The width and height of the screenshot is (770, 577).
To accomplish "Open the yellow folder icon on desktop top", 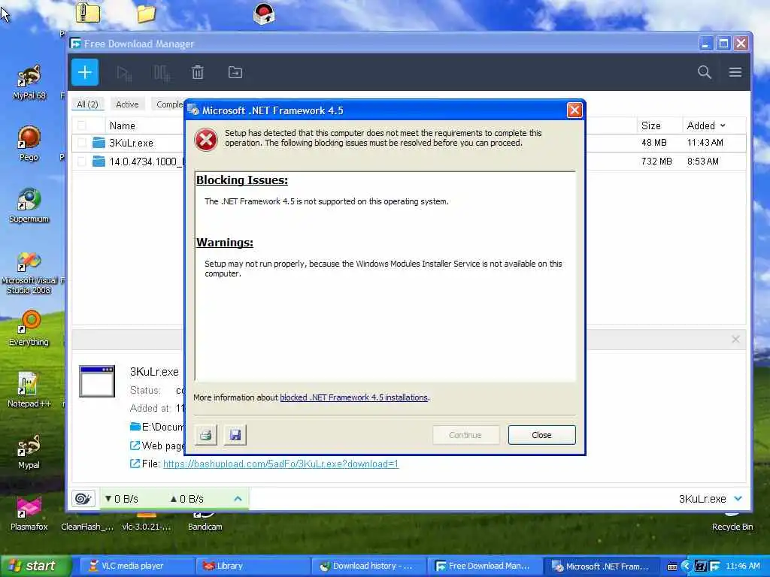I will [147, 14].
